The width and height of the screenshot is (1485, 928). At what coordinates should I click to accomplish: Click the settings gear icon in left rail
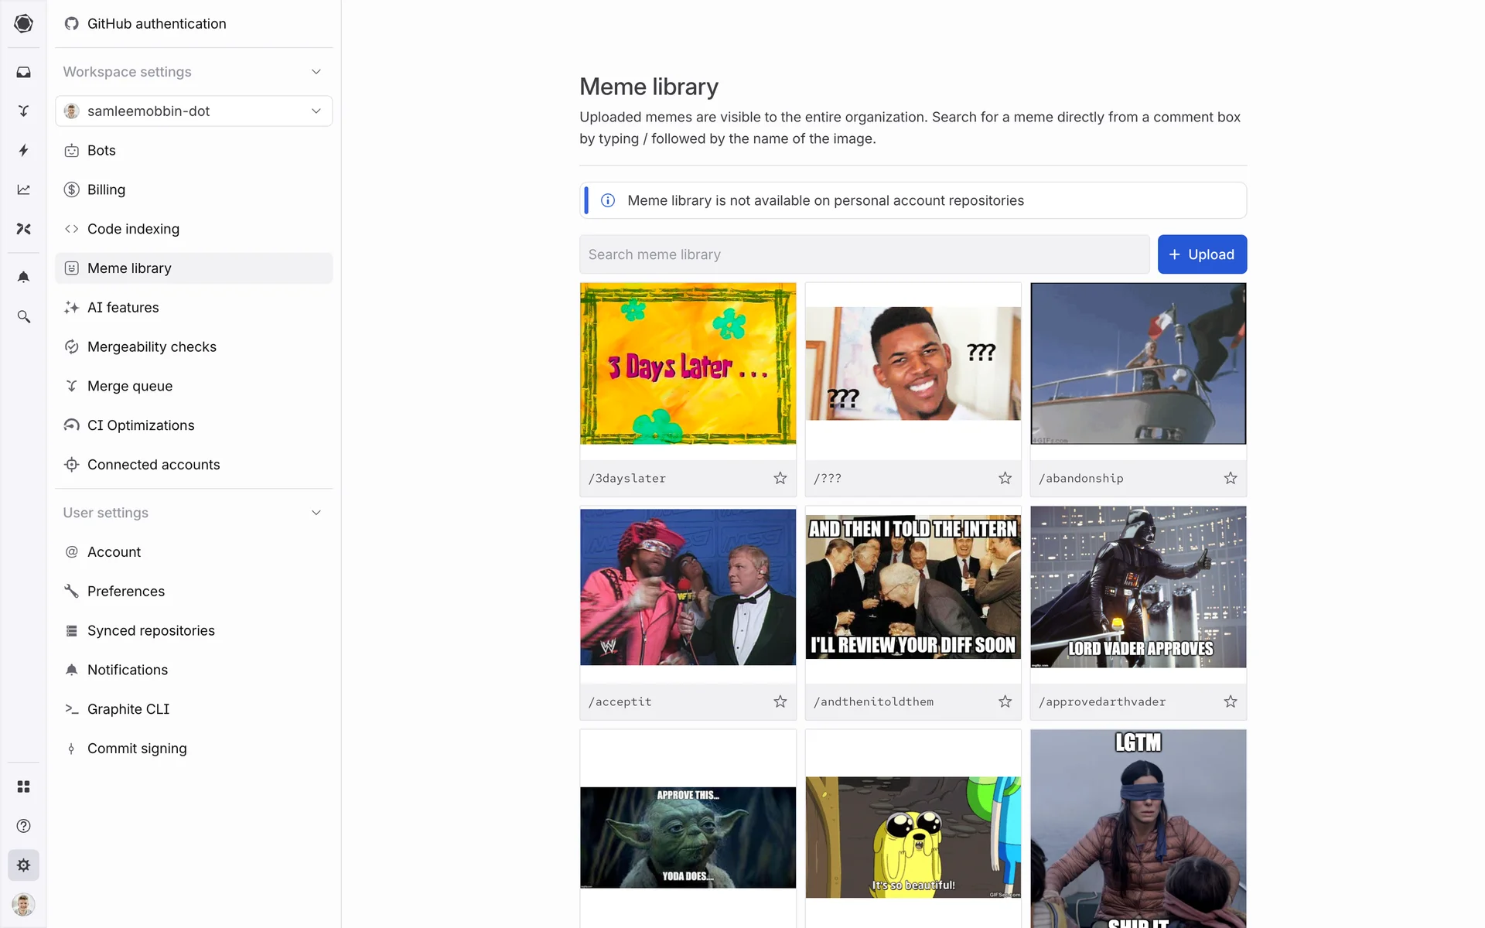tap(23, 865)
